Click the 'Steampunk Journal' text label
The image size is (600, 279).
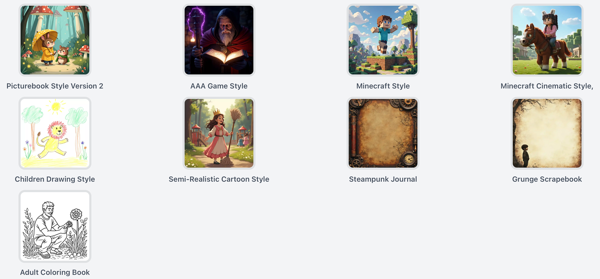[383, 179]
